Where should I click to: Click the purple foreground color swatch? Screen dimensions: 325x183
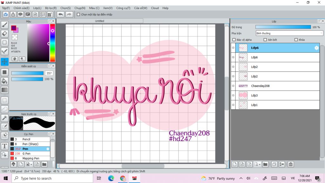pos(14,28)
